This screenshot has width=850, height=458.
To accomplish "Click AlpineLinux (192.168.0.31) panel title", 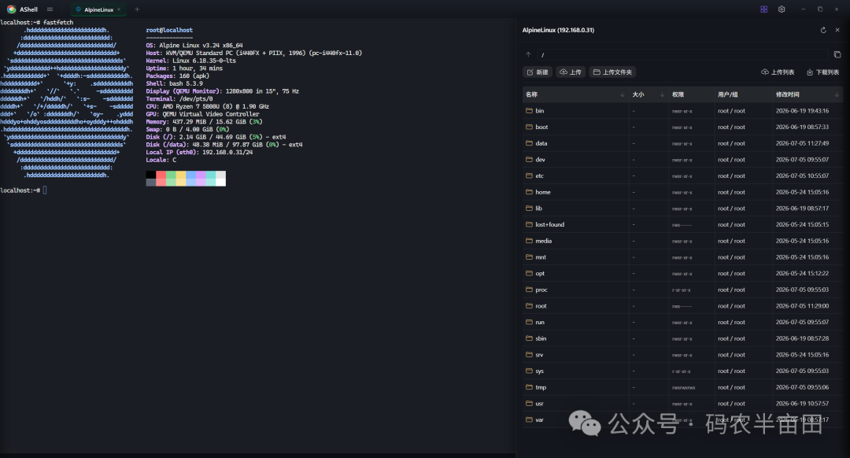I will (x=558, y=31).
